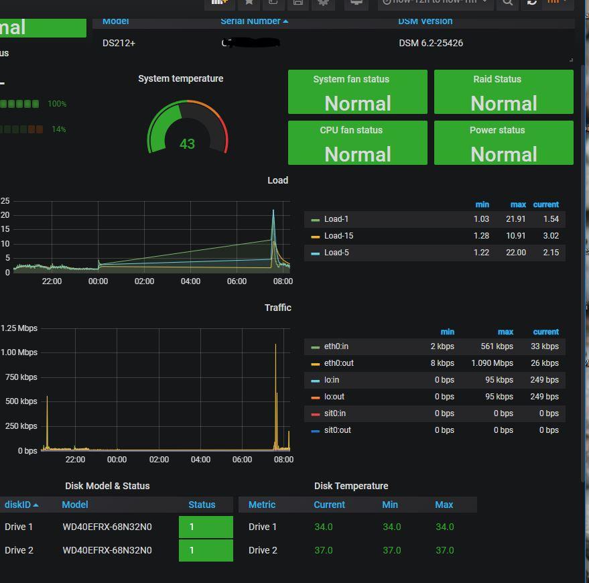Click the WD40EFRX-68N32N0 cell in Drive 1 row
This screenshot has height=583, width=589.
click(107, 527)
